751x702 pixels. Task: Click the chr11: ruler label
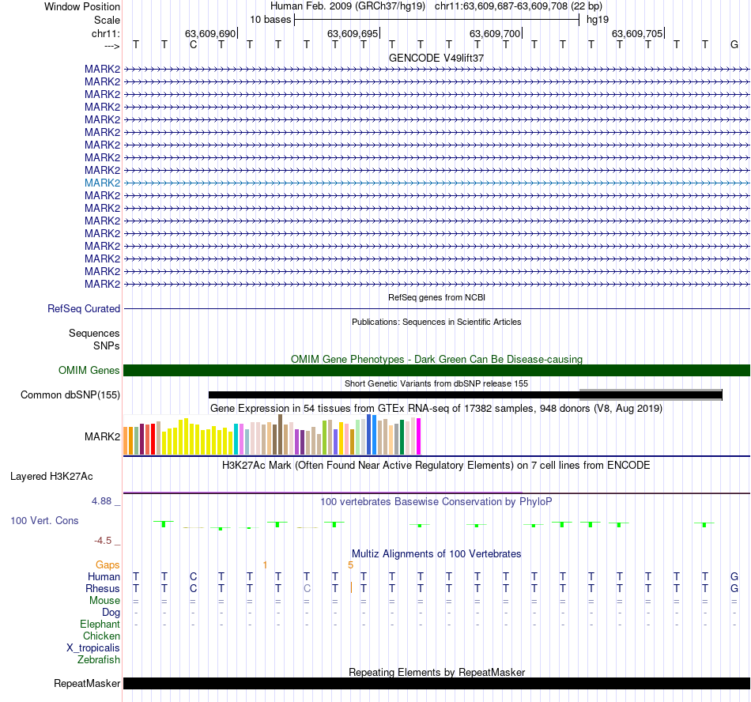click(x=106, y=33)
